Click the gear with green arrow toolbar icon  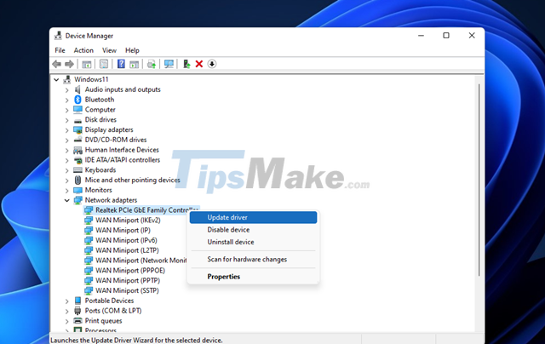point(152,64)
